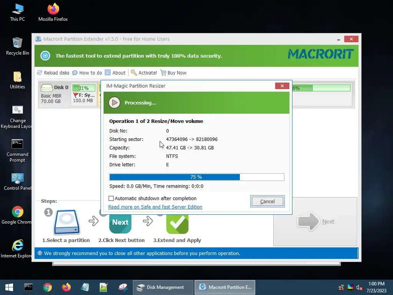The image size is (393, 295).
Task: Click the Processing... status text
Action: [140, 103]
